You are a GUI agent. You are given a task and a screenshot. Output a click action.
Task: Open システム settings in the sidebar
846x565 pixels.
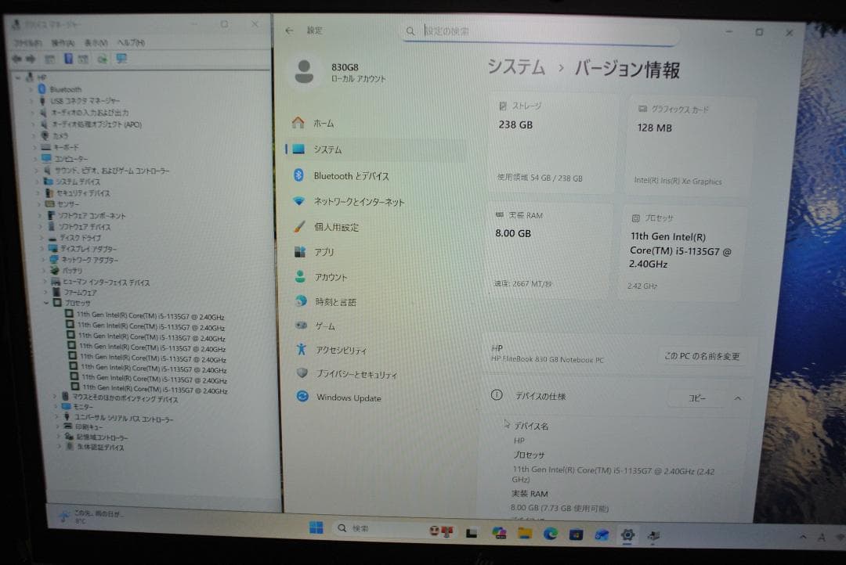click(x=329, y=150)
